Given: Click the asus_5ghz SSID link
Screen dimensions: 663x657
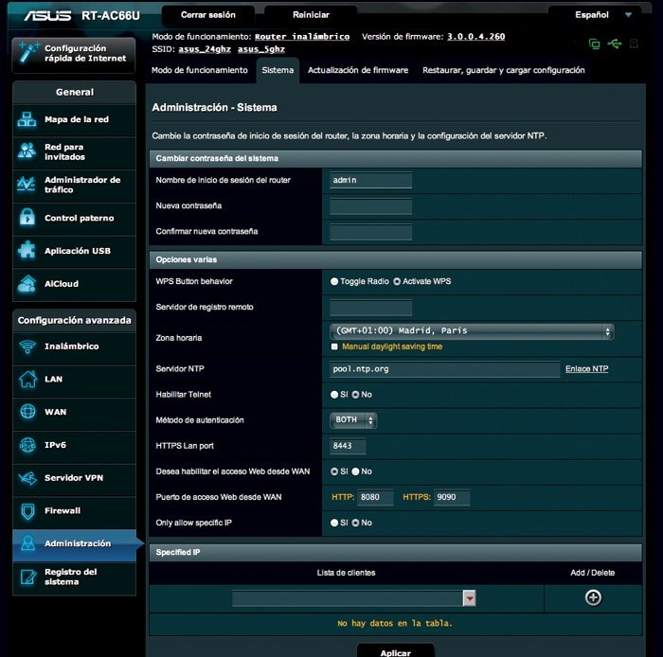Looking at the screenshot, I should click(260, 49).
